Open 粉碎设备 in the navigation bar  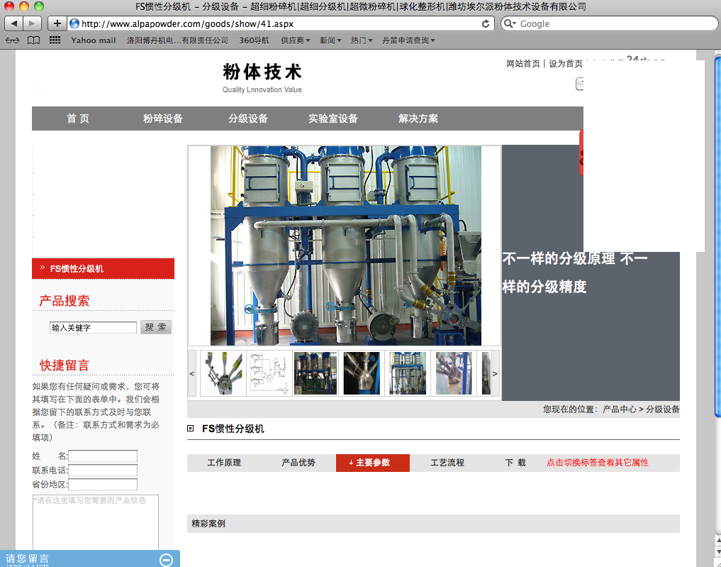(163, 119)
